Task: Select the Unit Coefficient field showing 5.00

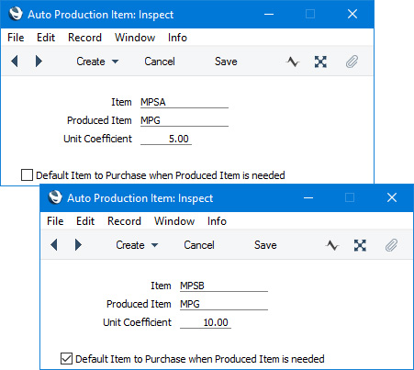Action: coord(166,139)
